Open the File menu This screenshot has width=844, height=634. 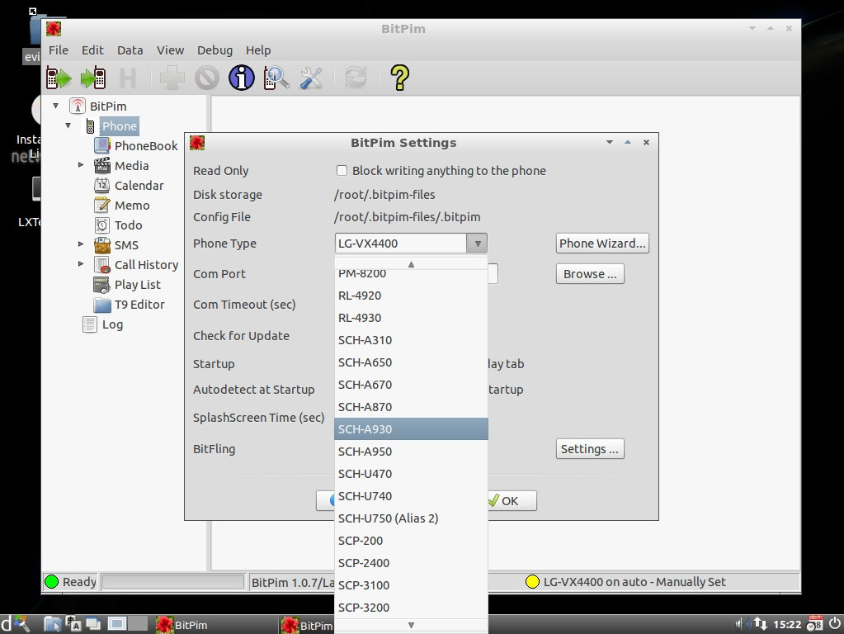pos(58,50)
